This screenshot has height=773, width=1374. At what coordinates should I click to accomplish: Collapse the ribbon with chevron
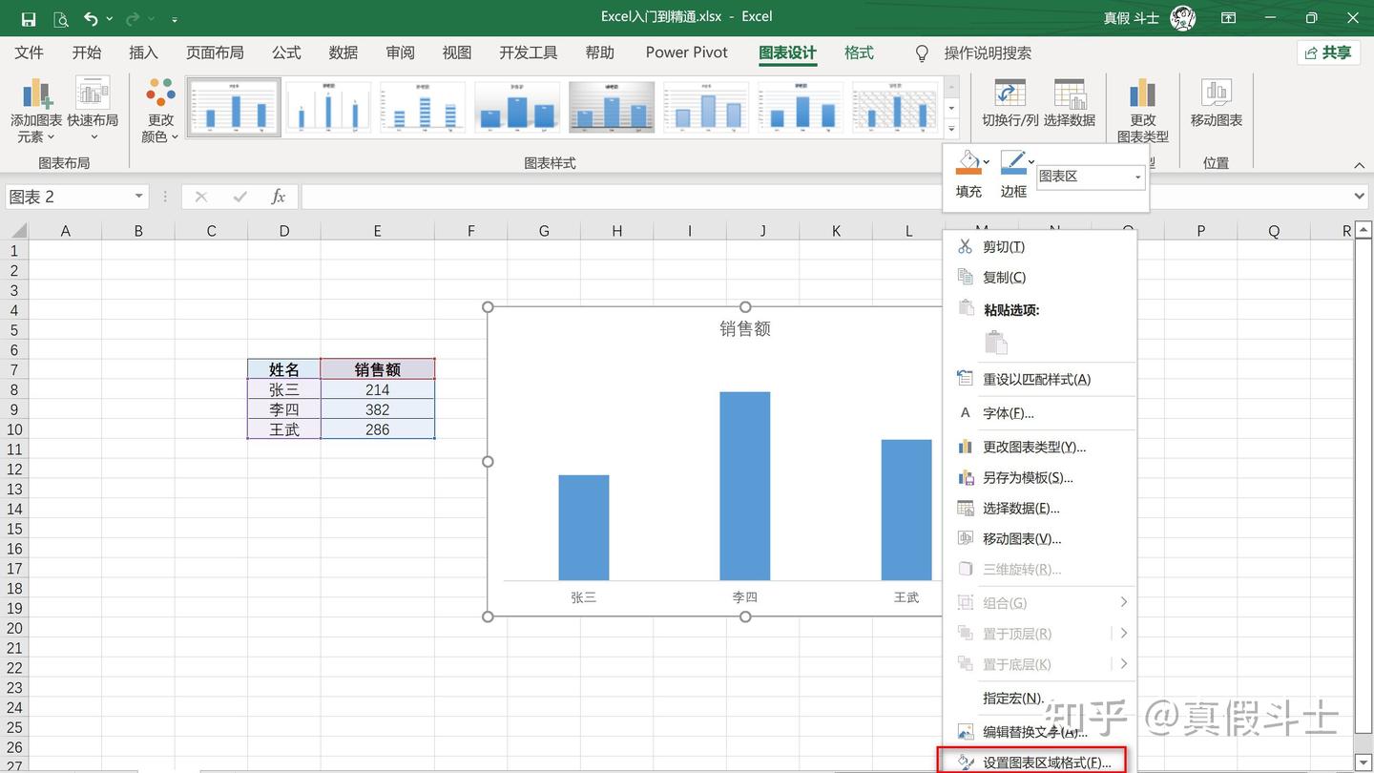pos(1360,165)
